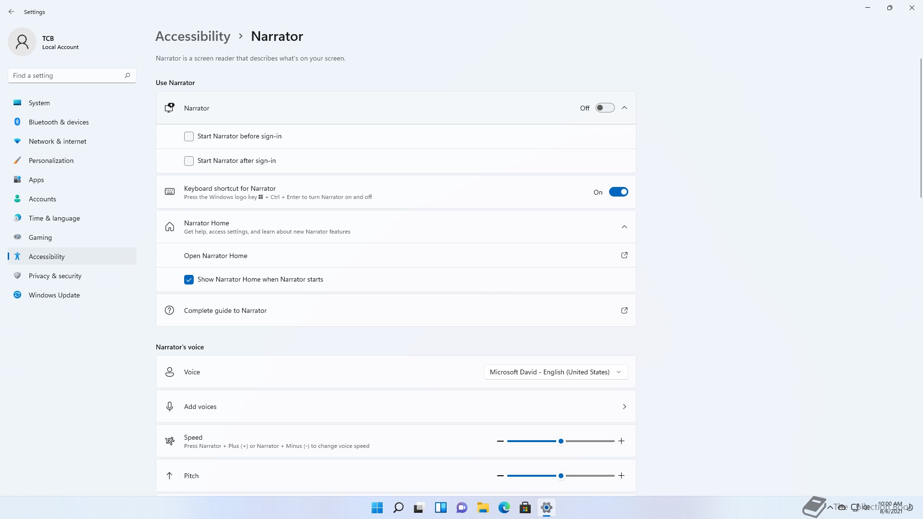Viewport: 923px width, 519px height.
Task: Click Add voices row
Action: [396, 407]
